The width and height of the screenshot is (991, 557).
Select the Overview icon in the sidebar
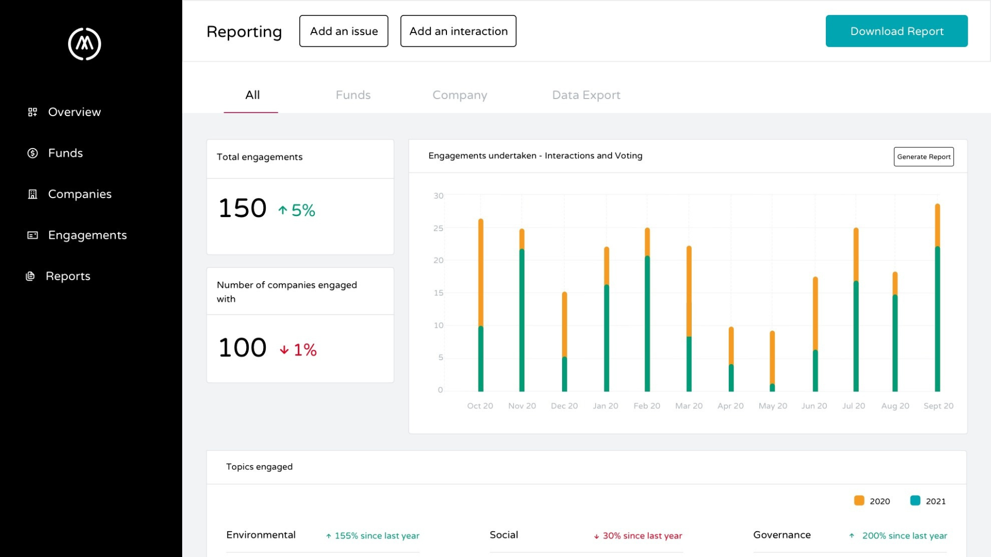click(x=32, y=112)
